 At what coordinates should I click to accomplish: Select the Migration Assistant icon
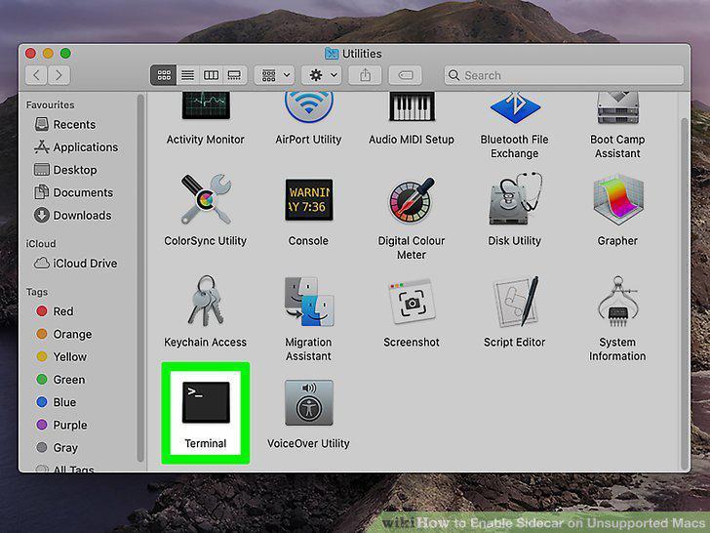click(x=309, y=302)
